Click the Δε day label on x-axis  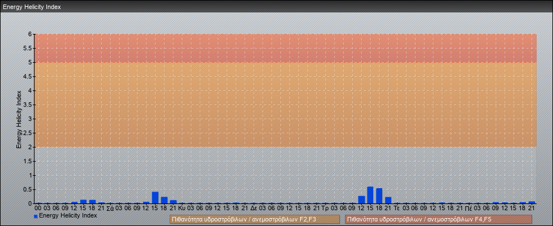pos(253,208)
